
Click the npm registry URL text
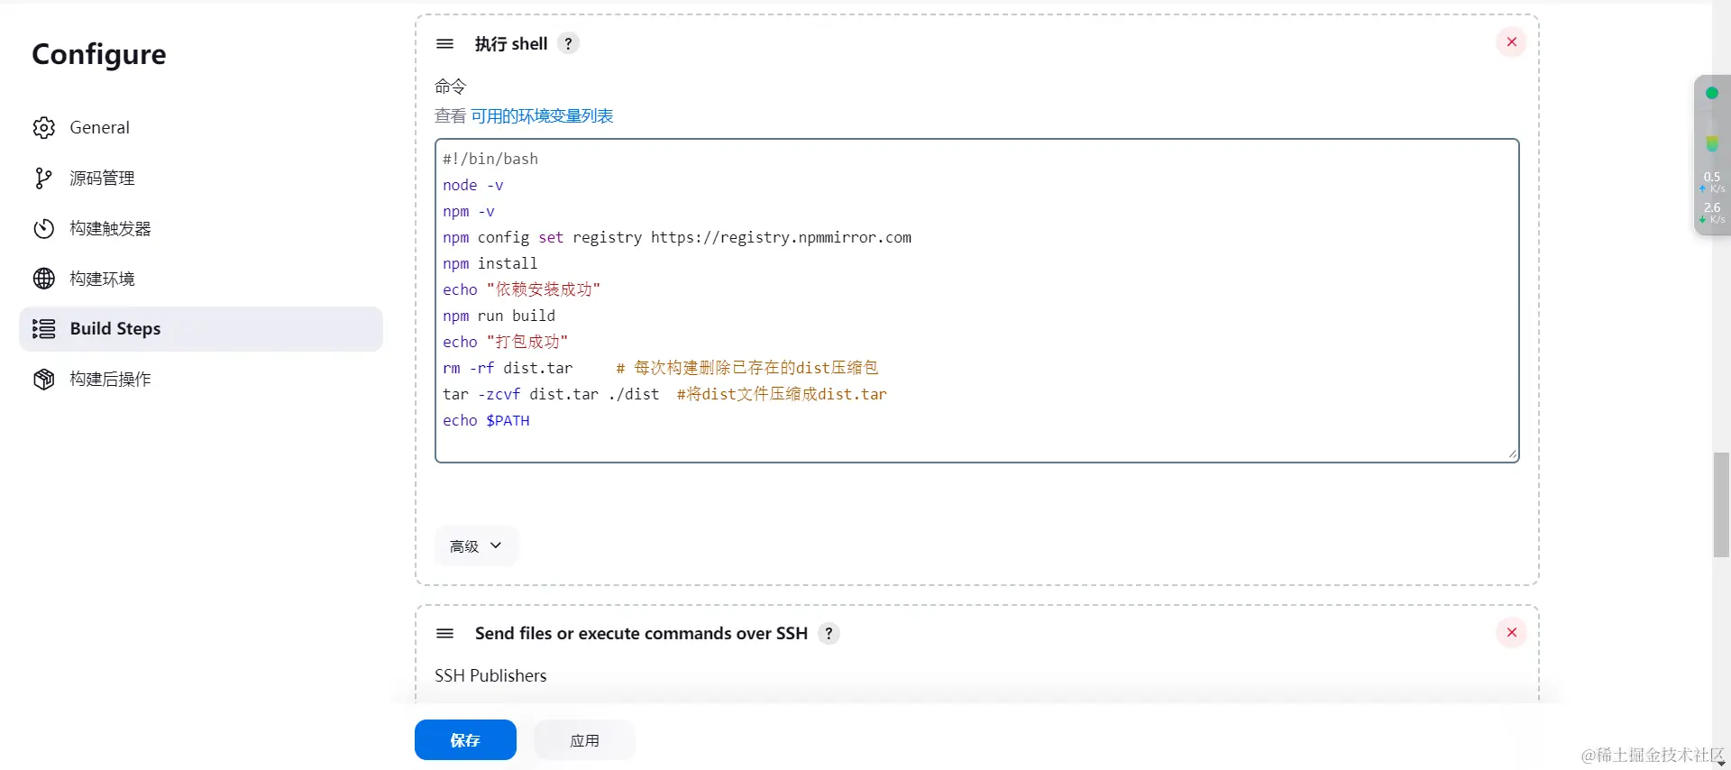click(781, 237)
